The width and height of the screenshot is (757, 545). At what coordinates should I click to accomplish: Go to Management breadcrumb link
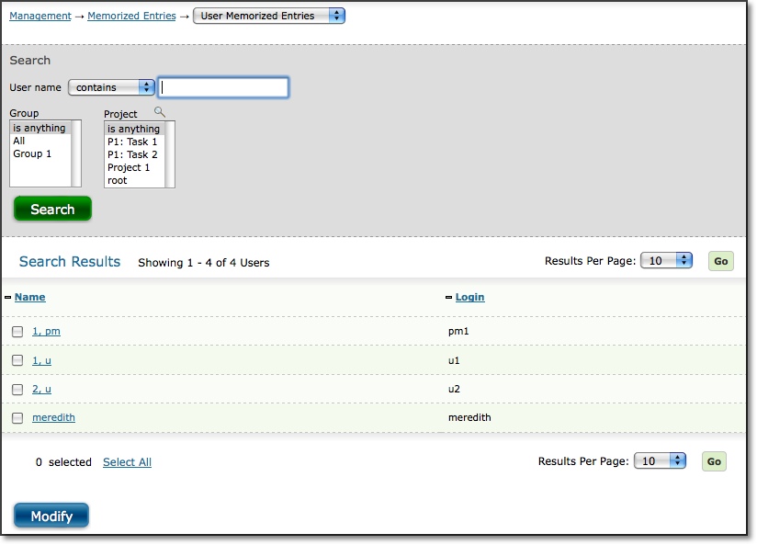click(x=40, y=16)
